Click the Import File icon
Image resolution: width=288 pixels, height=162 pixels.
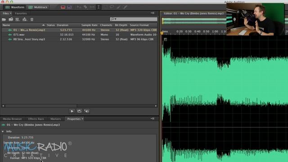[11, 19]
